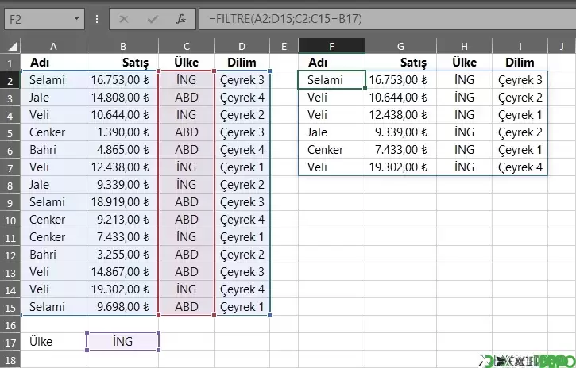Select criteria cell B17 containing İNG

point(122,342)
